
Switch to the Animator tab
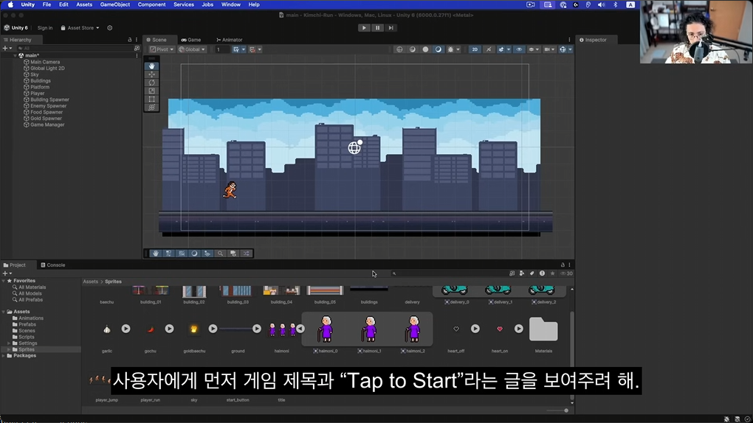[x=229, y=40]
